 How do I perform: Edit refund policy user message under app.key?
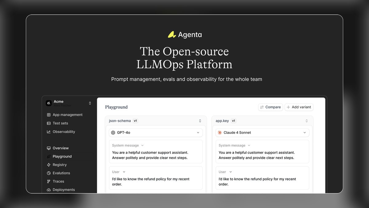click(x=257, y=182)
